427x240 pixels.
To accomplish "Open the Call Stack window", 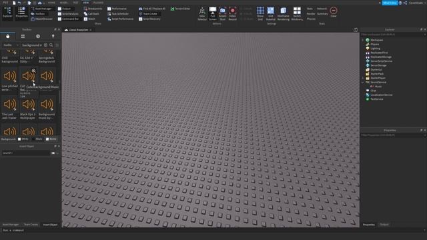I will pyautogui.click(x=91, y=13).
